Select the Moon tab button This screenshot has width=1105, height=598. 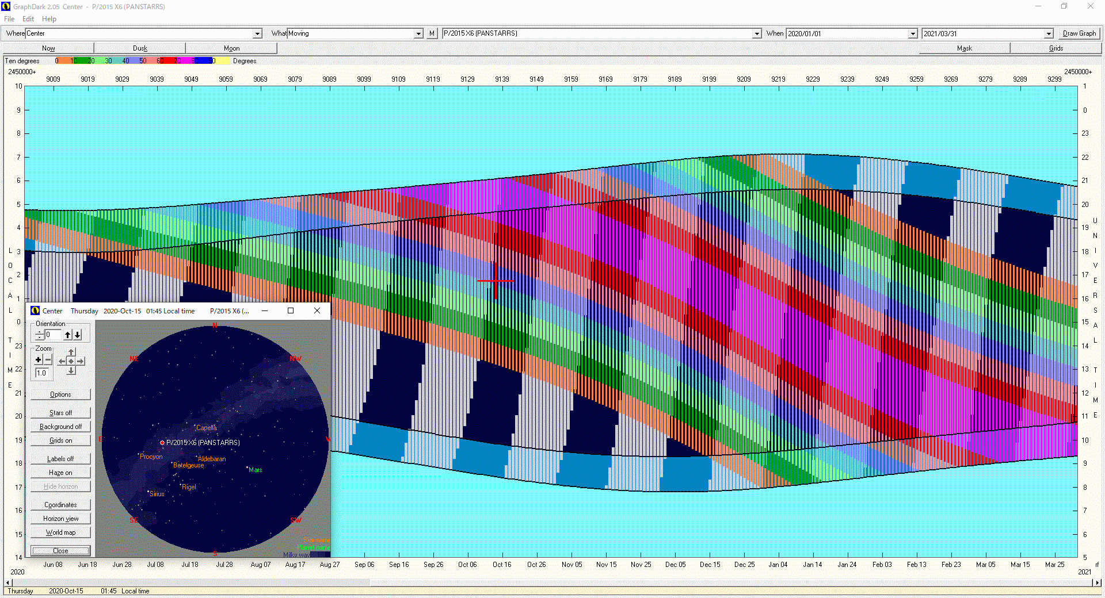click(231, 48)
